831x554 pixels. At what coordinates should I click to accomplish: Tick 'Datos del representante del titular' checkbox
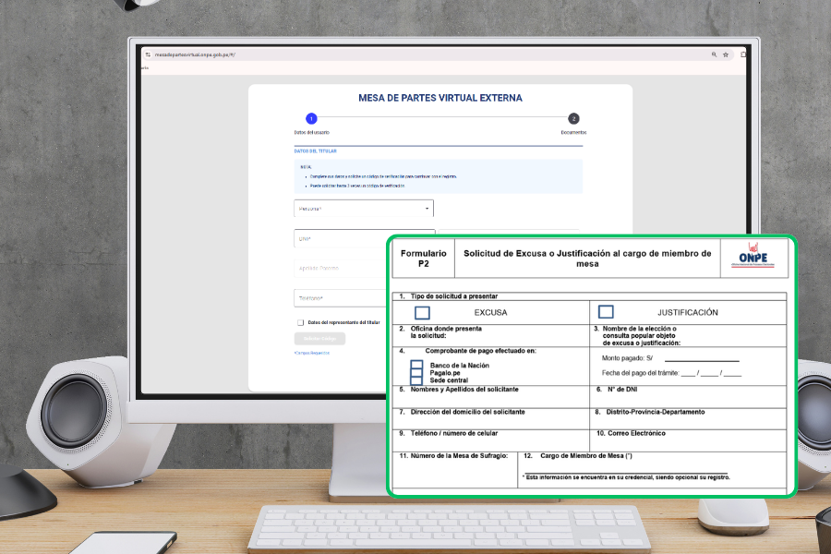coord(301,322)
